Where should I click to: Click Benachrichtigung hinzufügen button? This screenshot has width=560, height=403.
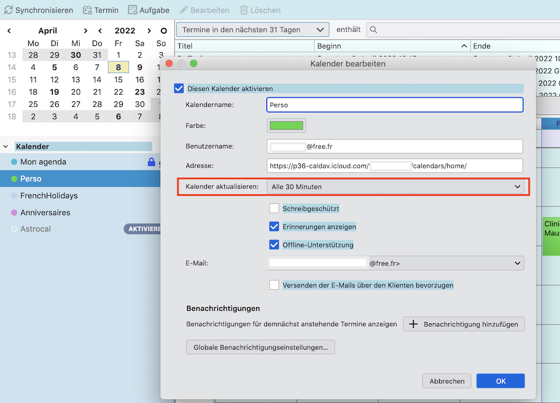pos(464,324)
